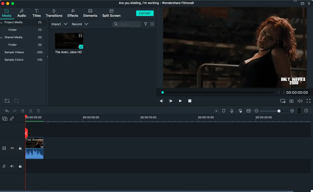The height and width of the screenshot is (192, 313).
Task: Toggle the audio track lock
Action: [x=20, y=166]
